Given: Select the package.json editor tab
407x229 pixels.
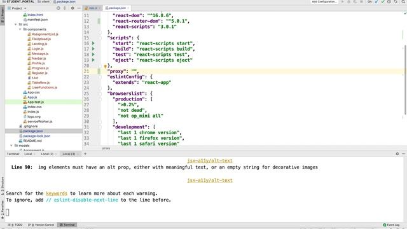Looking at the screenshot, I should [x=117, y=8].
